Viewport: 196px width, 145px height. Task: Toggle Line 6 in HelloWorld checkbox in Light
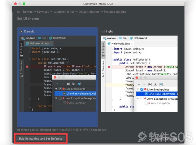(x=146, y=94)
